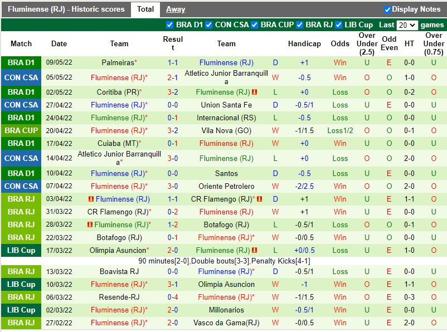
Task: Switch to the Away tab
Action: [x=176, y=9]
